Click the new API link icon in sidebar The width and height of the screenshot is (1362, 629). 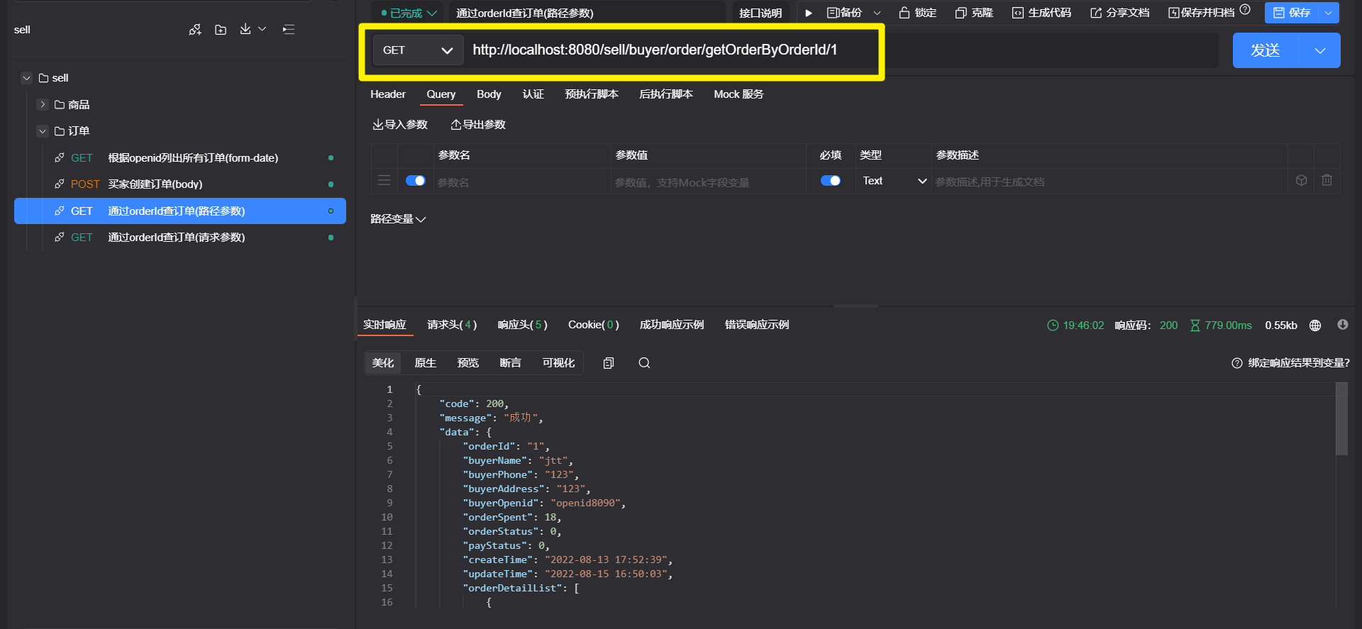(195, 30)
